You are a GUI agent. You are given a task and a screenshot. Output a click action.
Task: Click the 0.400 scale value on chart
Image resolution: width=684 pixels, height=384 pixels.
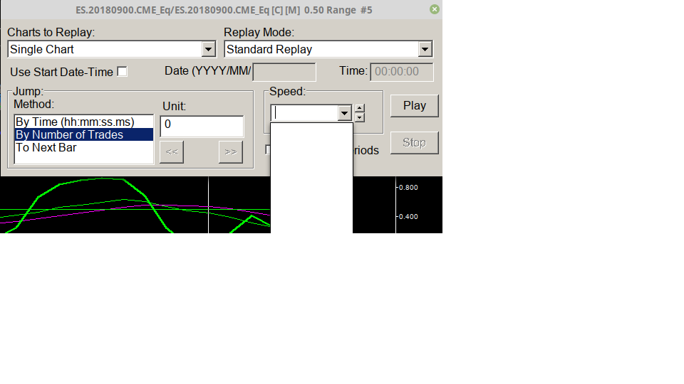408,216
